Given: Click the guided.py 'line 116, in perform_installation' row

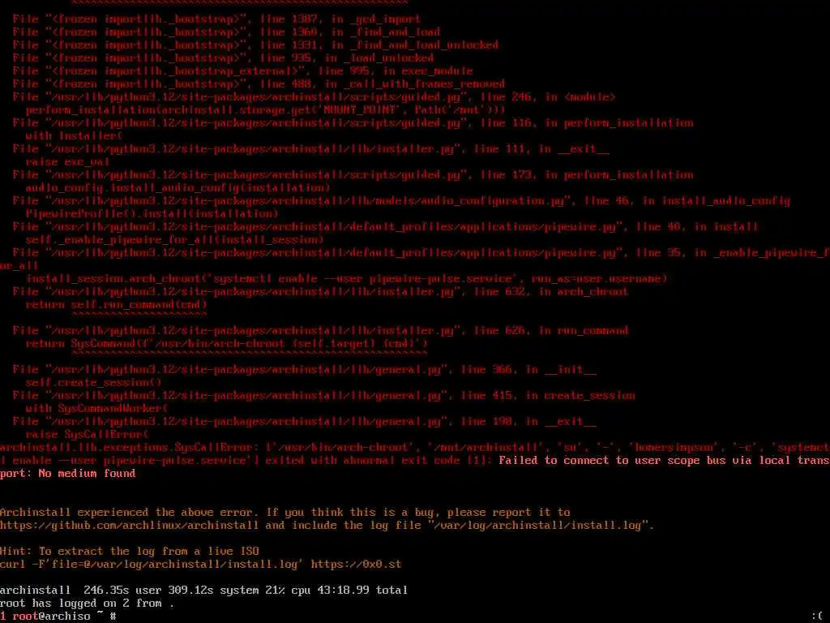Looking at the screenshot, I should pyautogui.click(x=353, y=123).
